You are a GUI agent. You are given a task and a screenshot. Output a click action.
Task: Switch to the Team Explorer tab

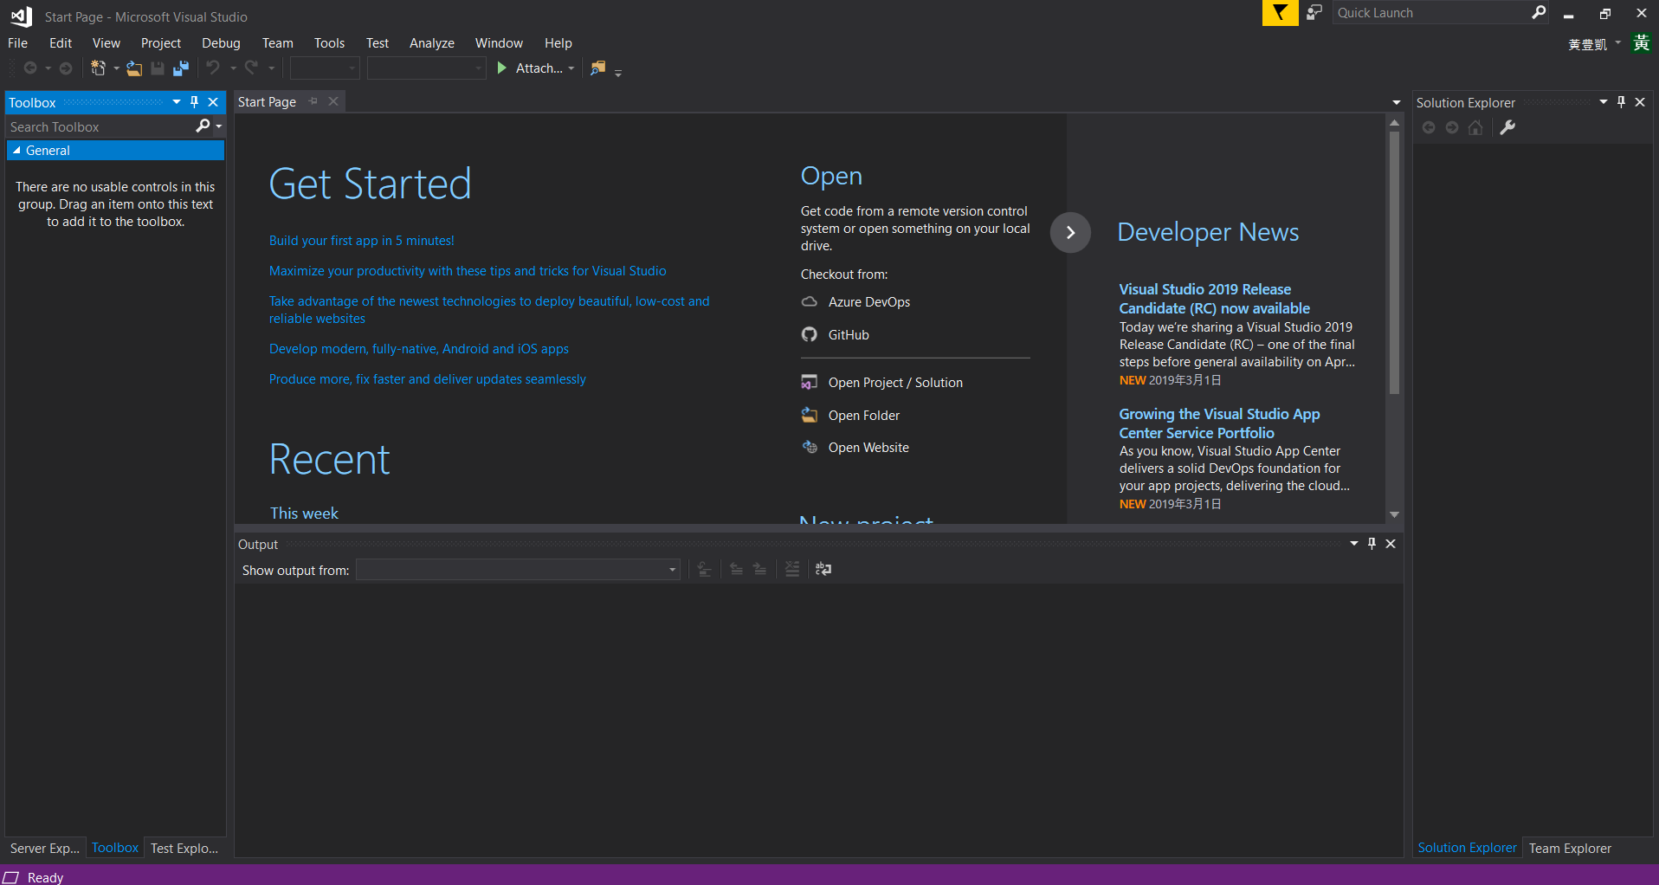[1569, 849]
